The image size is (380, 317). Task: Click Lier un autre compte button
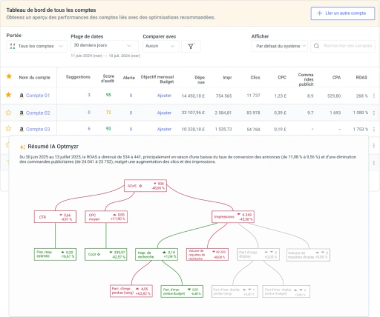click(x=343, y=13)
